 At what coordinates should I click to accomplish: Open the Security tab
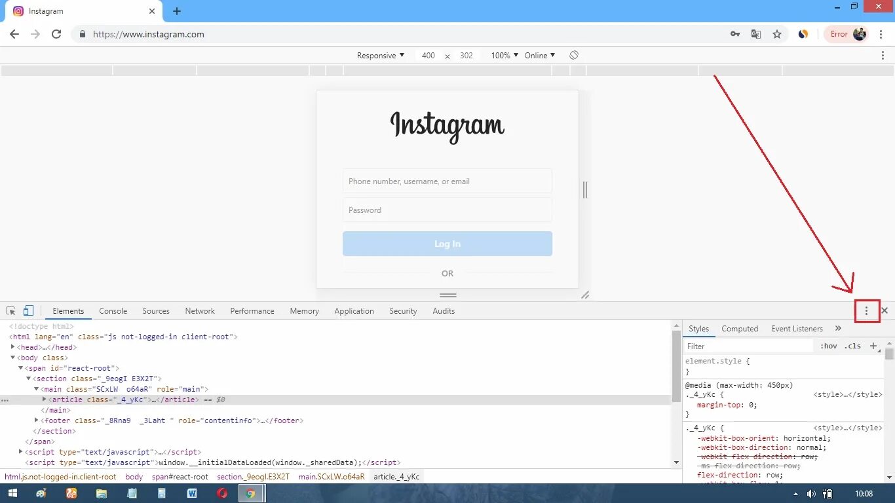[x=403, y=311]
